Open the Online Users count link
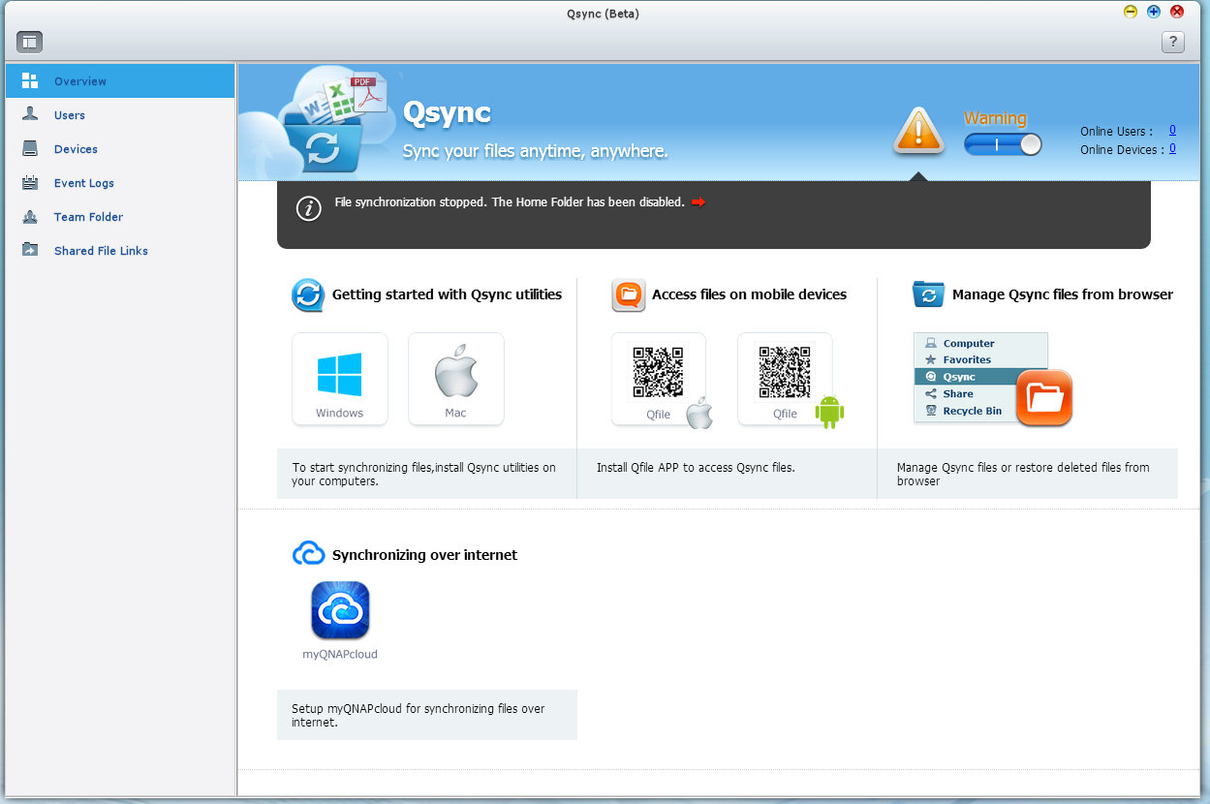Image resolution: width=1210 pixels, height=804 pixels. click(1172, 130)
